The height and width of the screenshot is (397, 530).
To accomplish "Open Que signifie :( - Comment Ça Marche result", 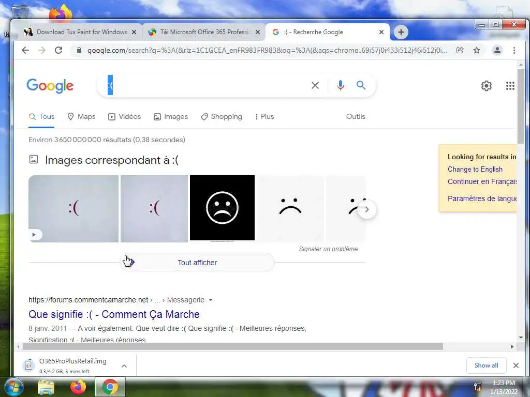I will click(x=114, y=314).
